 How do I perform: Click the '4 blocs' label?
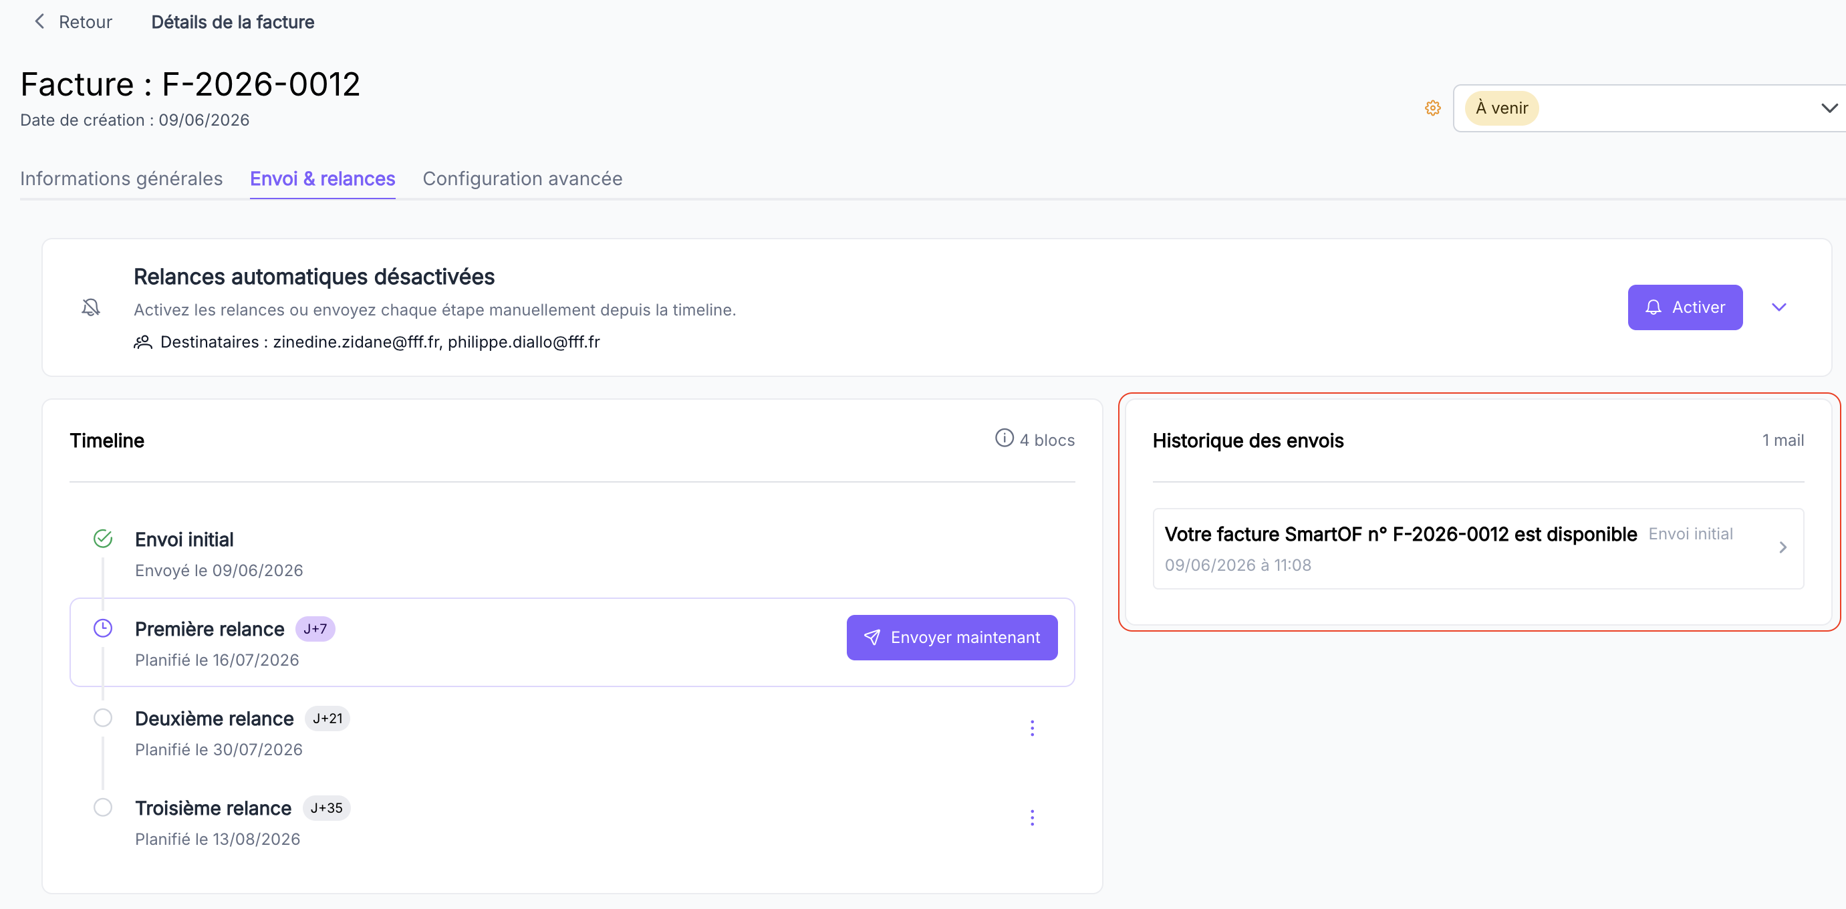(x=1047, y=440)
